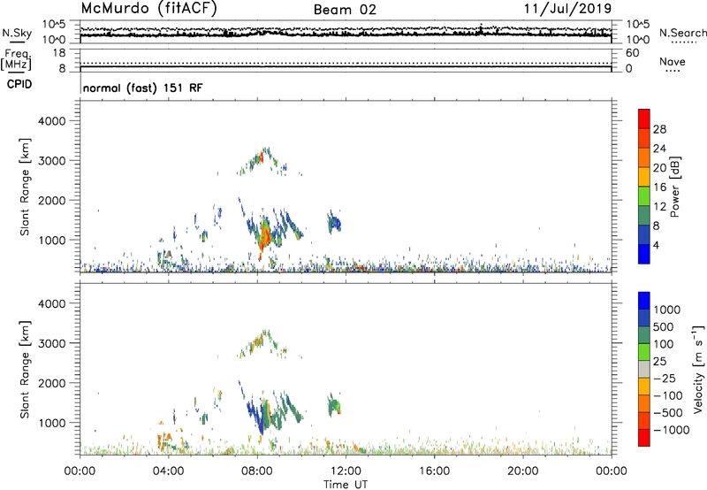707x490 pixels.
Task: Click the 12 label on Power colorbar
Action: coord(659,207)
